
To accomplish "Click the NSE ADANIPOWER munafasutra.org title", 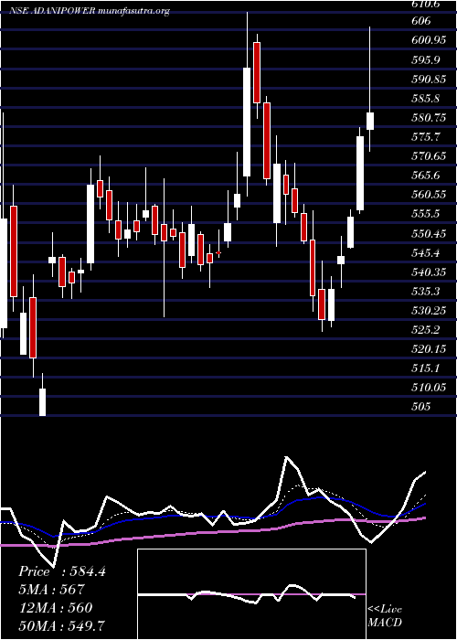I will (89, 11).
